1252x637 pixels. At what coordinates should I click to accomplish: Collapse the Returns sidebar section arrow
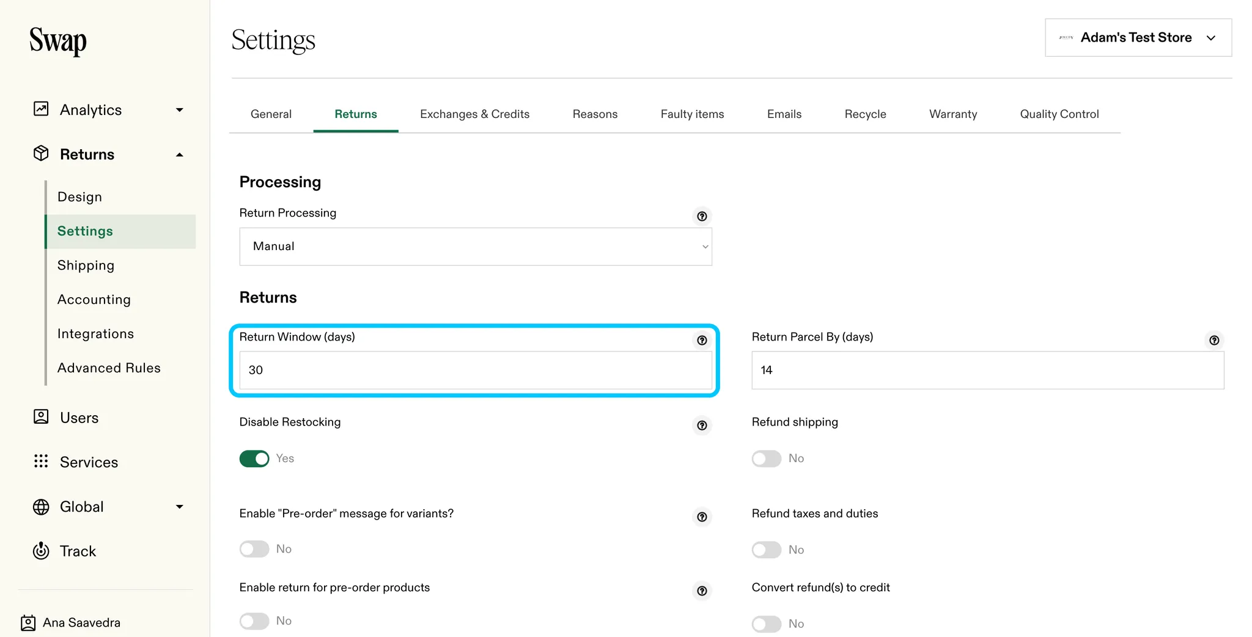[180, 155]
